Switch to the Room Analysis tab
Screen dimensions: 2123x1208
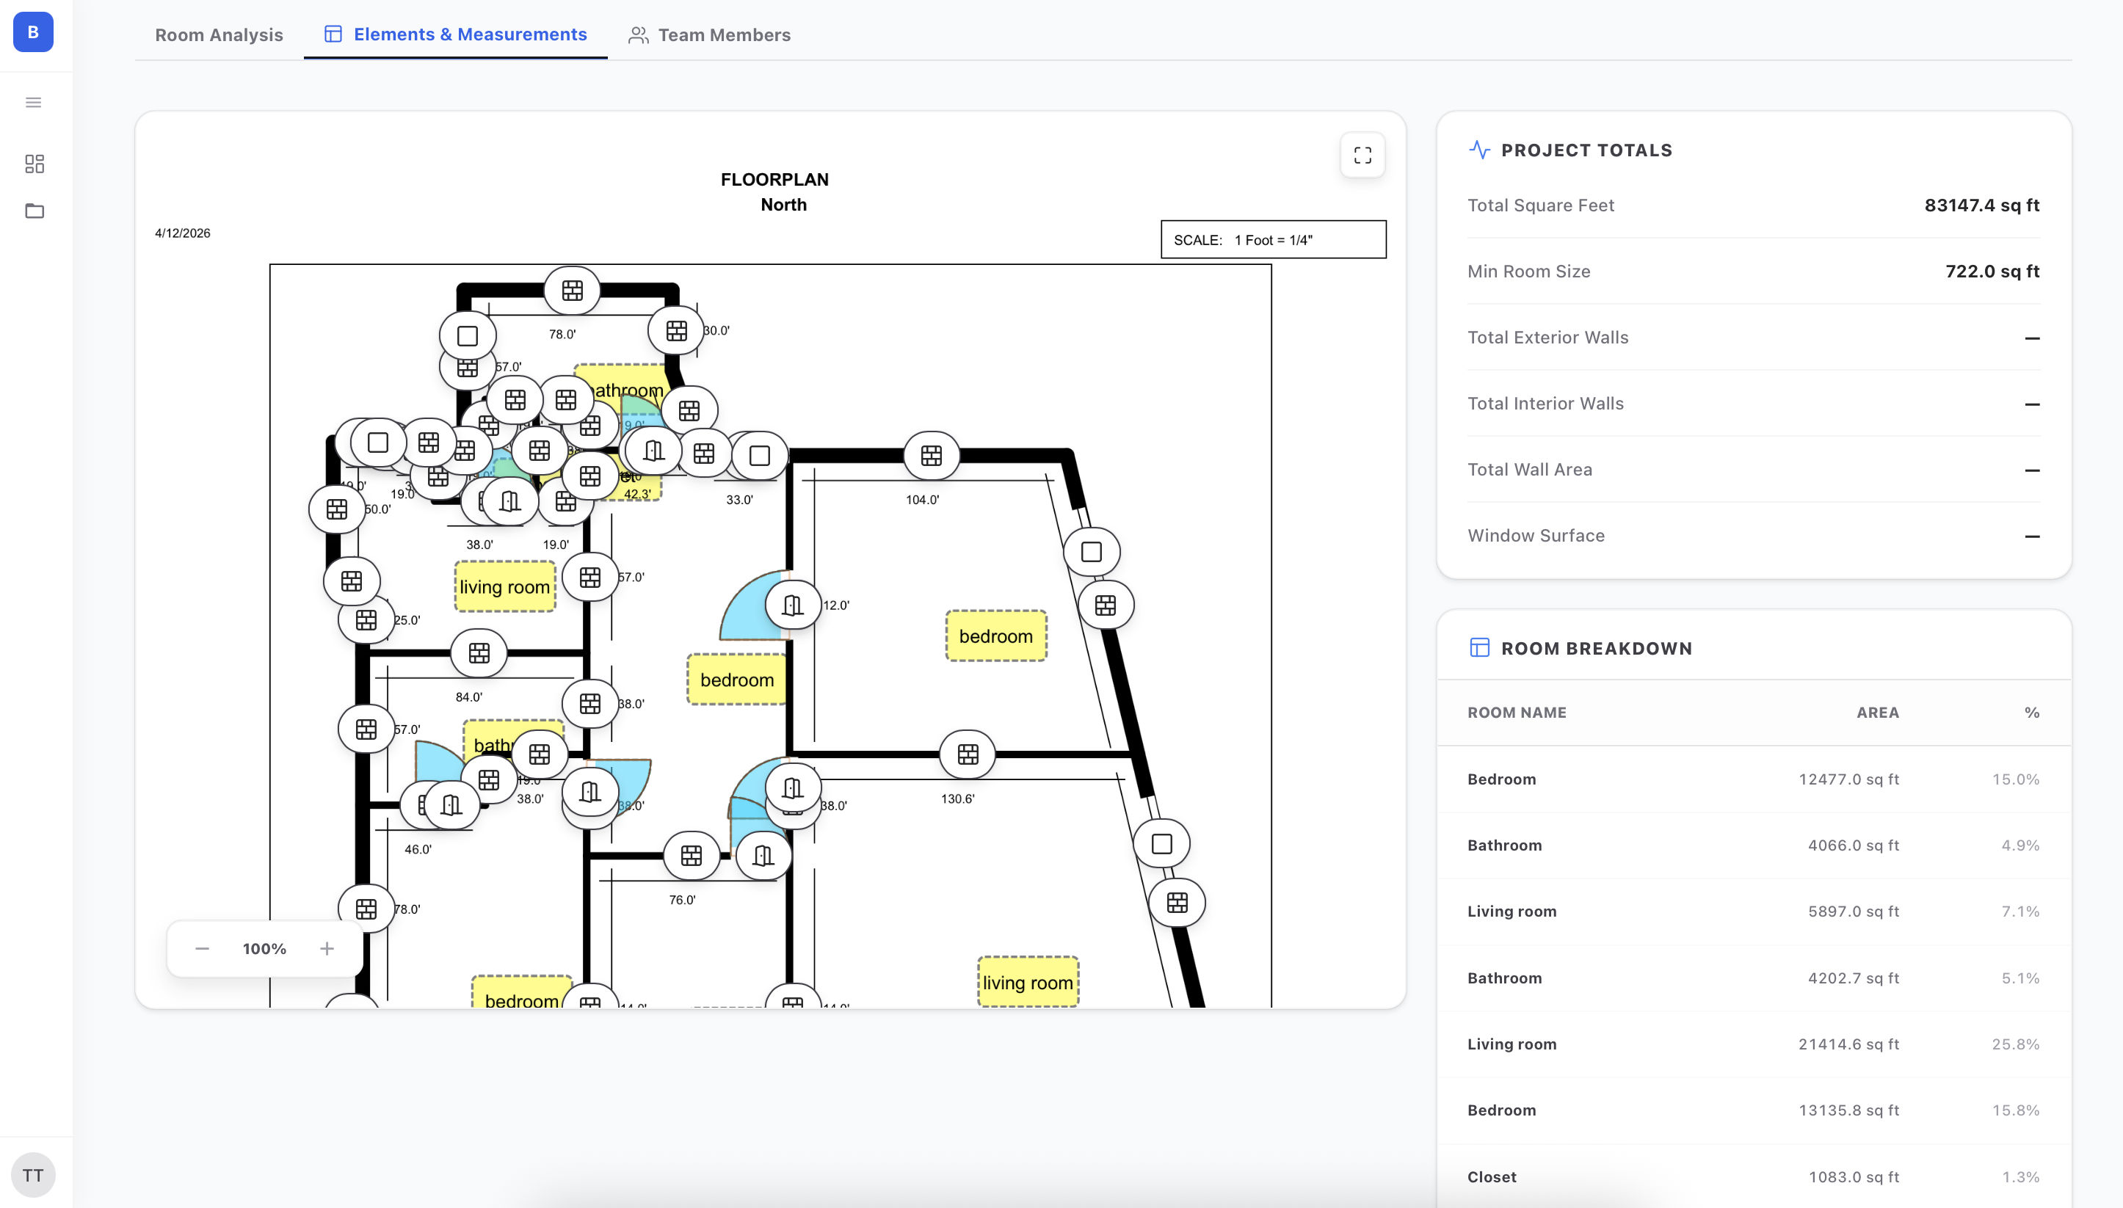(x=219, y=34)
